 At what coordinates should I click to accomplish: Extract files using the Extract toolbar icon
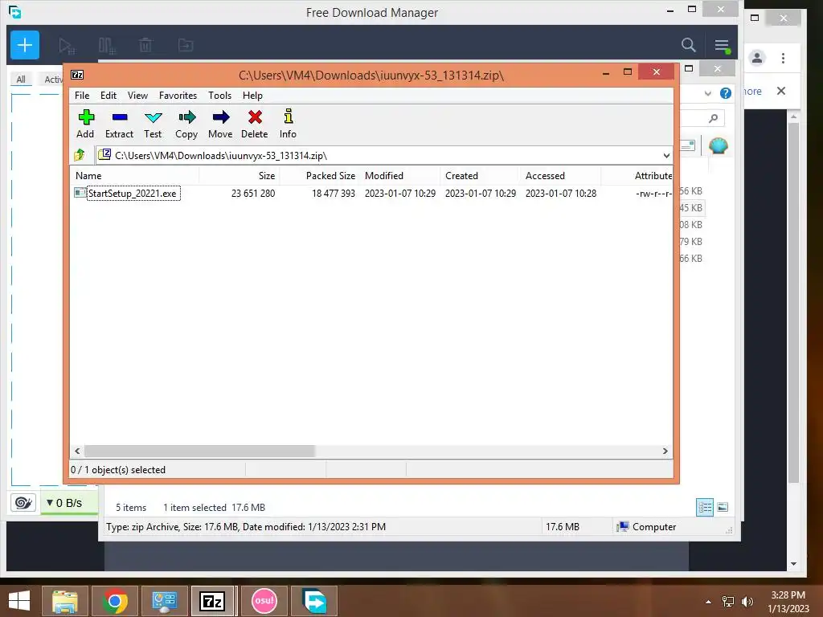tap(119, 125)
